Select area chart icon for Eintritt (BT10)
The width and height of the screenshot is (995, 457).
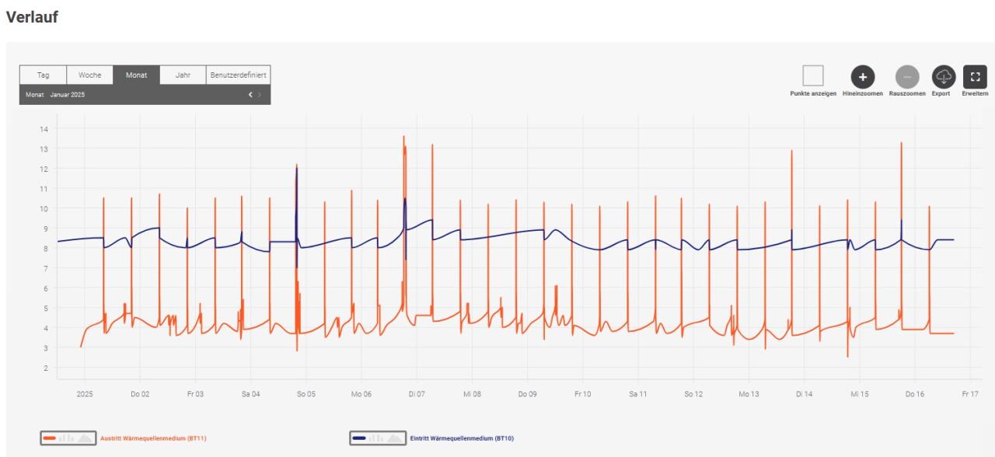[395, 438]
